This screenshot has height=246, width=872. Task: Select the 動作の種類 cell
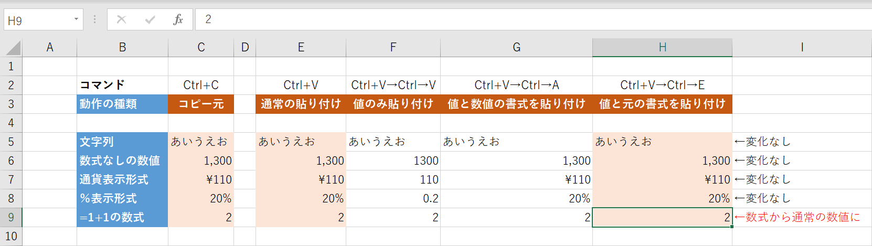pyautogui.click(x=122, y=104)
